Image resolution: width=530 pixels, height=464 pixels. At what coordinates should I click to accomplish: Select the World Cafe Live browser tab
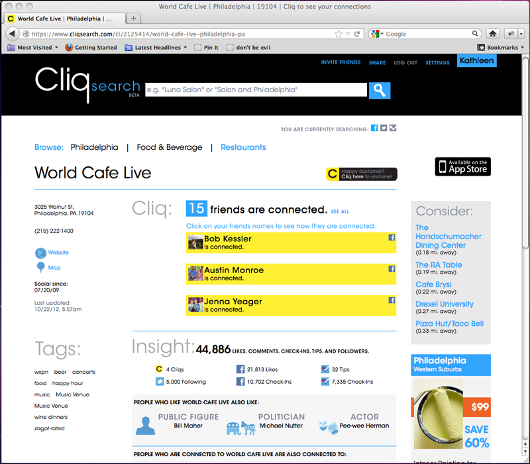click(x=63, y=19)
